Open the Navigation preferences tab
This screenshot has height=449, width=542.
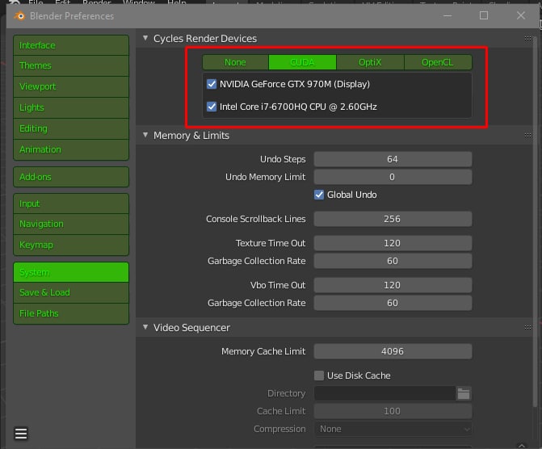tap(71, 224)
